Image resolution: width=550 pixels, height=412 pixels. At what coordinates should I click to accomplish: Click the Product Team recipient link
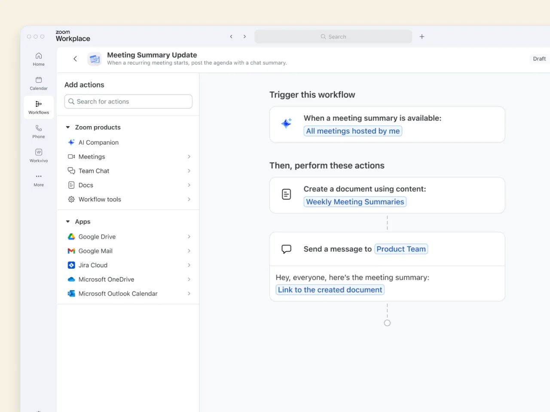coord(400,249)
